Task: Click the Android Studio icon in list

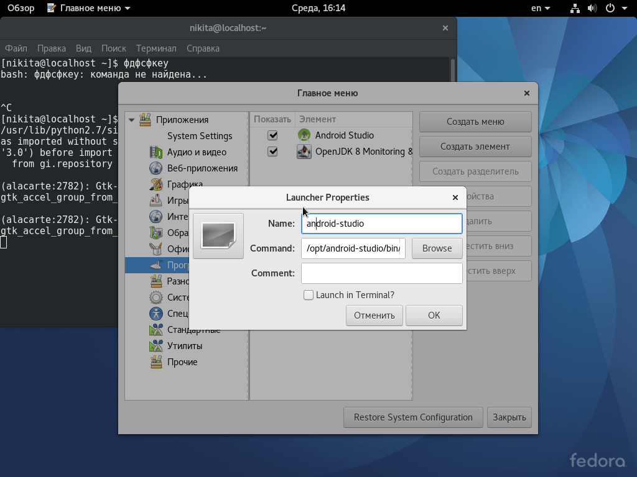Action: tap(304, 135)
